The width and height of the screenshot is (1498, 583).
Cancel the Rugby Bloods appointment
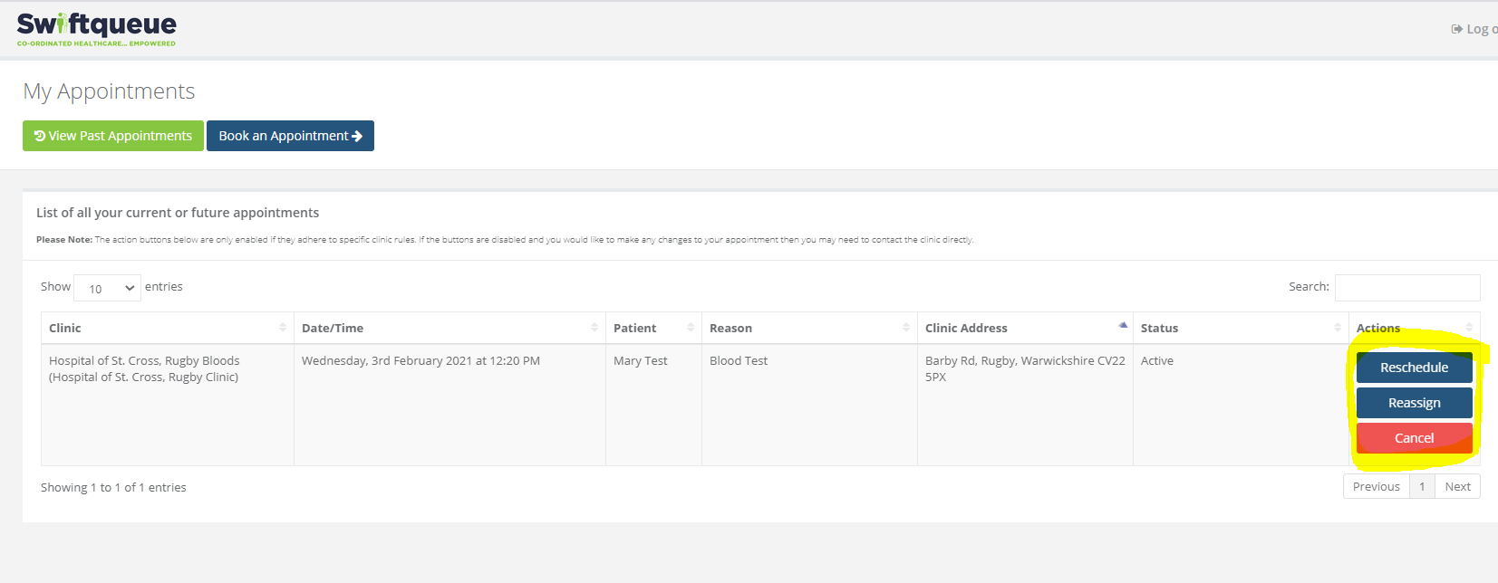[1414, 438]
